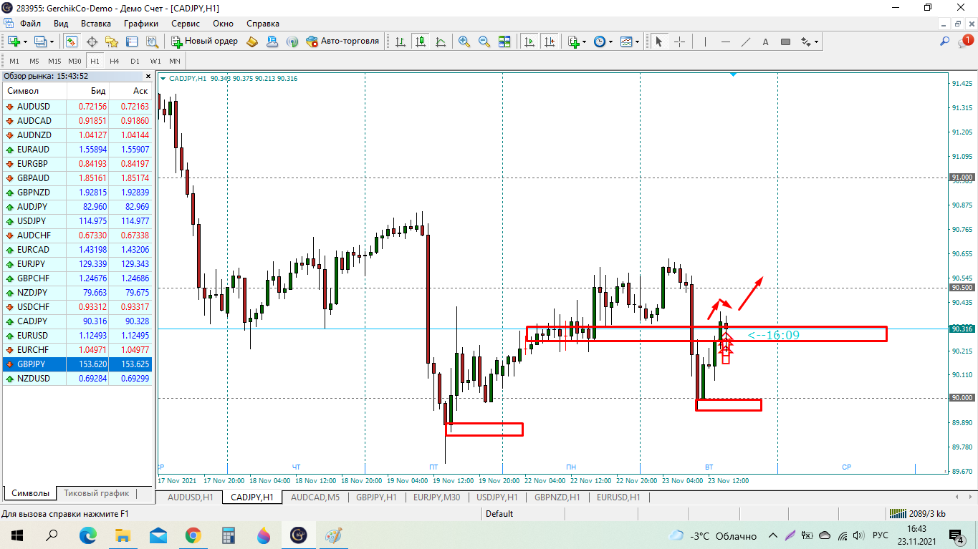This screenshot has height=549, width=978.
Task: Select the vertical line drawing tool
Action: 705,42
